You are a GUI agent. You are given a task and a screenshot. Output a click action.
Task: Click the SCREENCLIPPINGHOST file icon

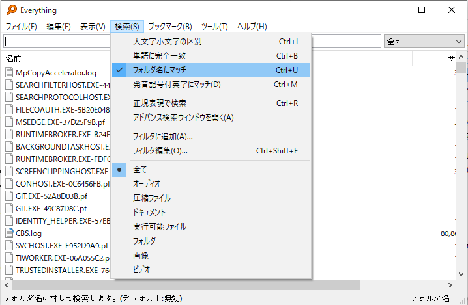click(9, 171)
